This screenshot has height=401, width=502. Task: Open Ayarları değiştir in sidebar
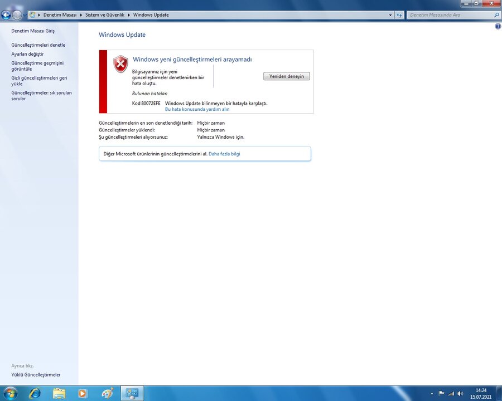(27, 54)
